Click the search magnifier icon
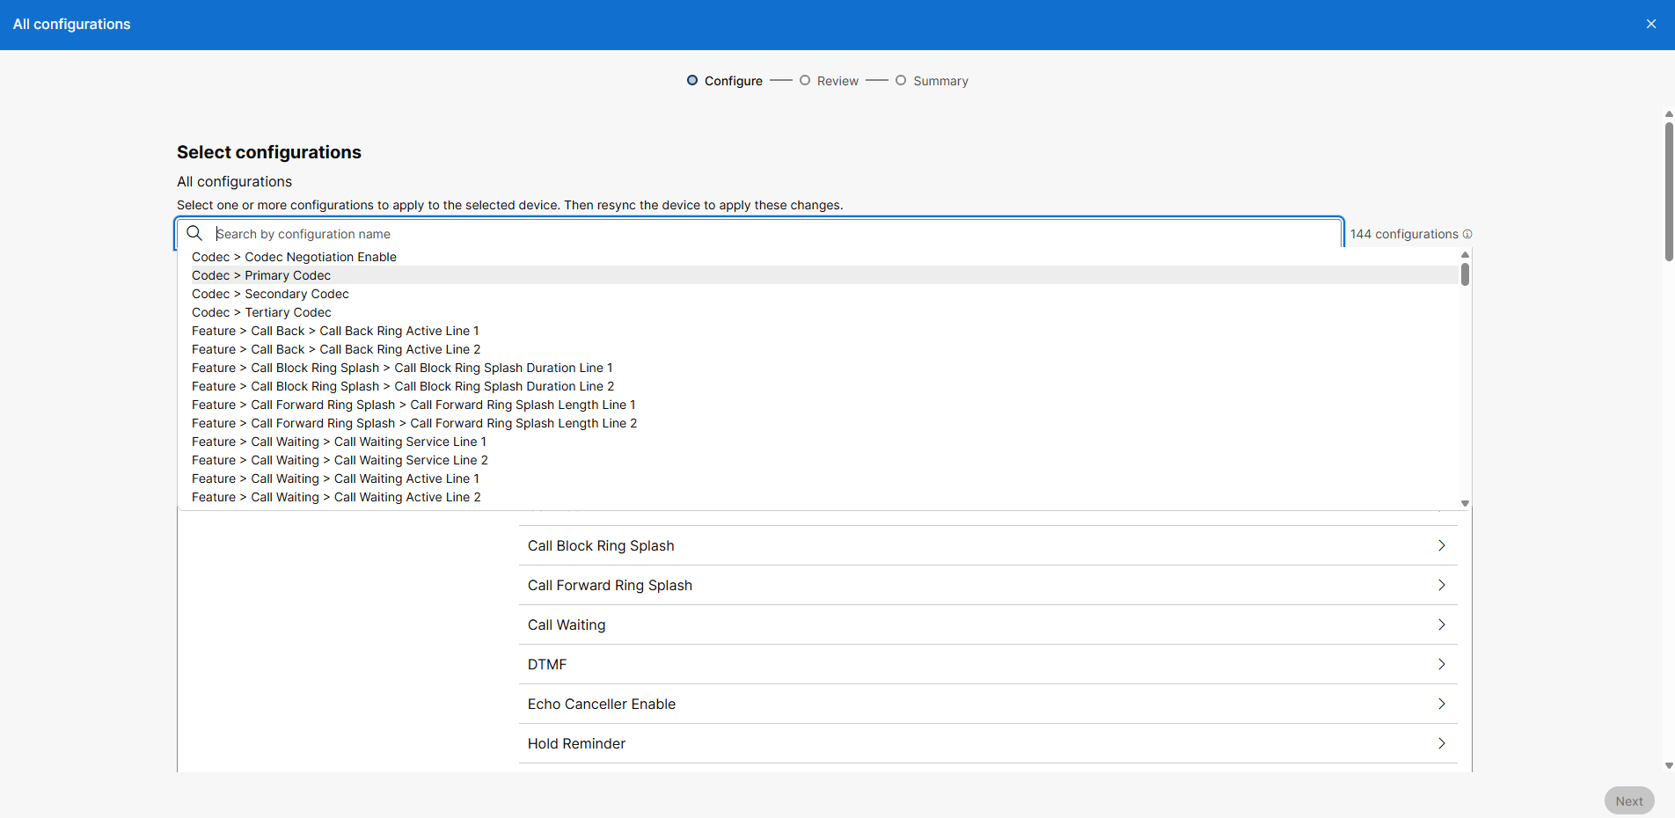The height and width of the screenshot is (818, 1675). (194, 233)
